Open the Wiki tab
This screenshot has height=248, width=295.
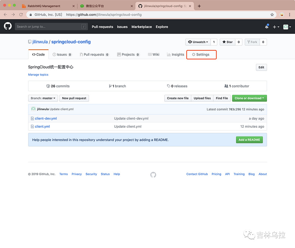[154, 54]
